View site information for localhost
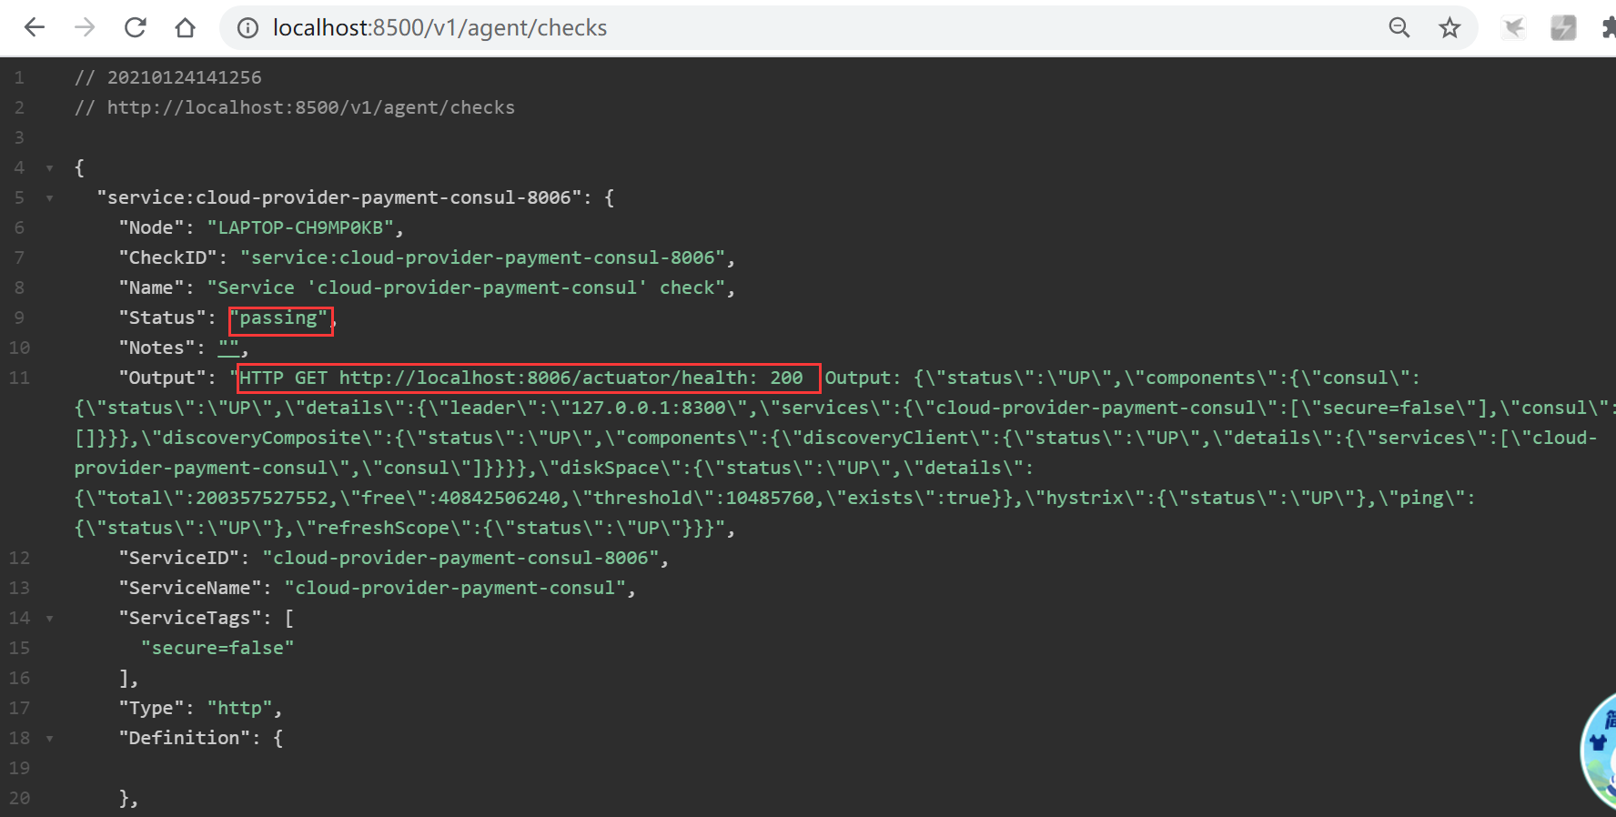This screenshot has width=1616, height=817. point(247,28)
